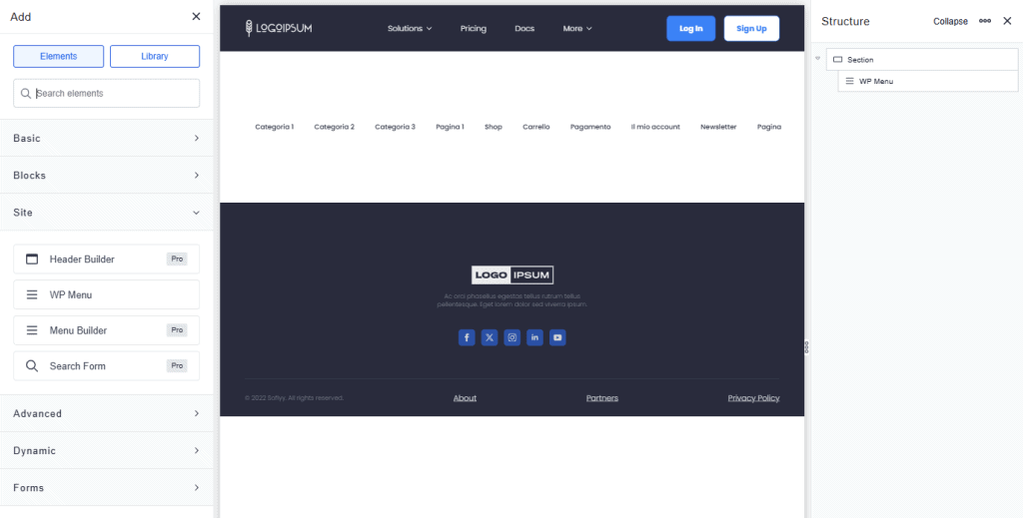Viewport: 1023px width, 518px height.
Task: Add the WP Menu element from the Site list
Action: click(106, 294)
